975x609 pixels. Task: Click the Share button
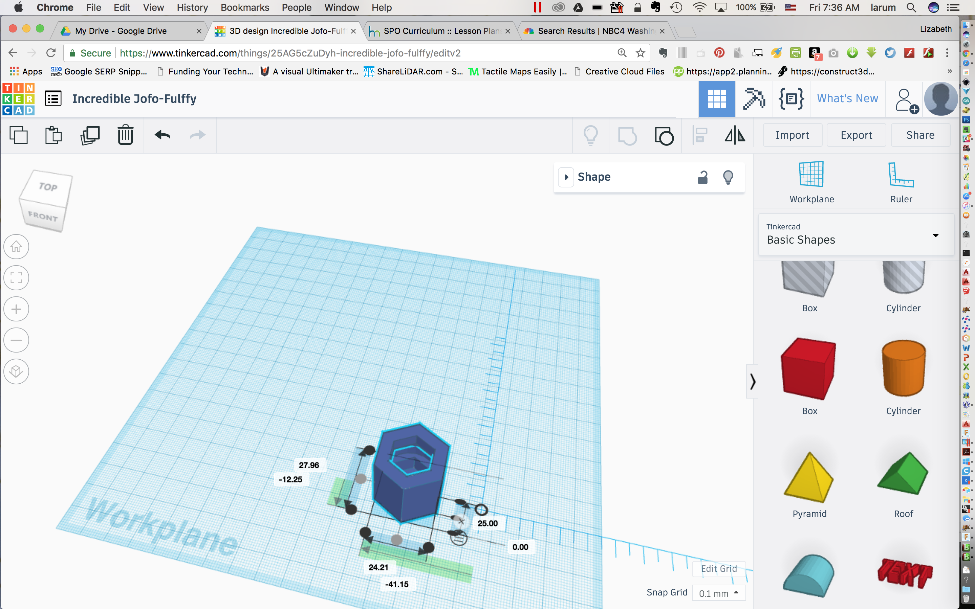(x=920, y=135)
